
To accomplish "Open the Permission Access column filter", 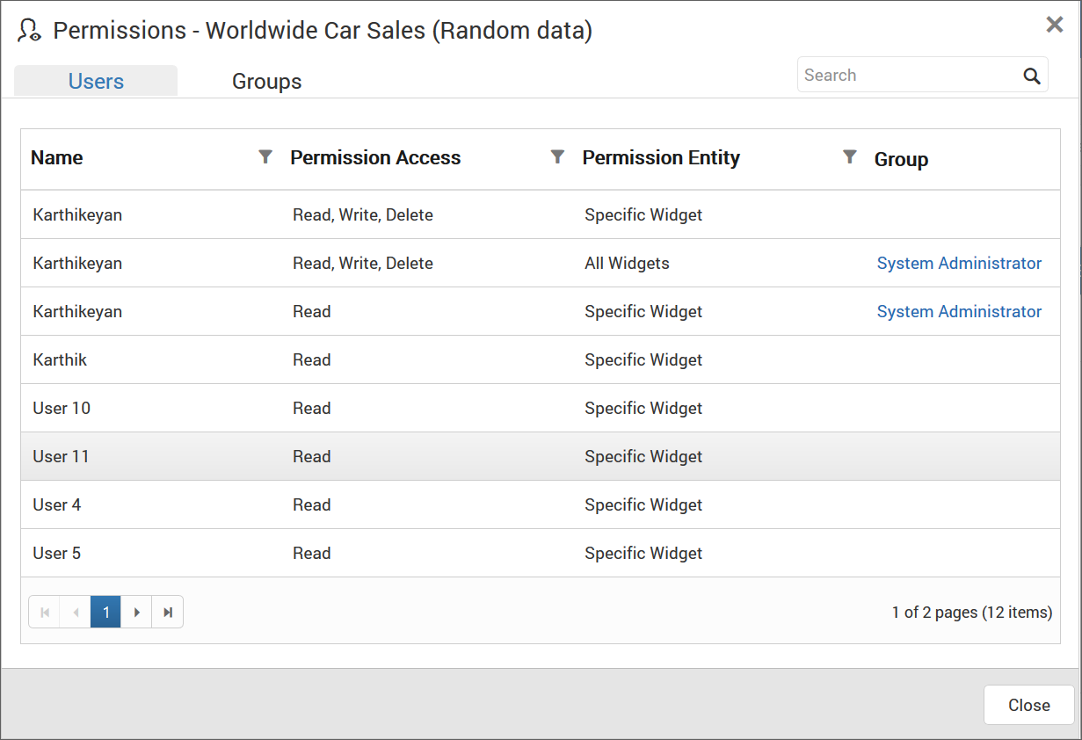I will click(557, 156).
